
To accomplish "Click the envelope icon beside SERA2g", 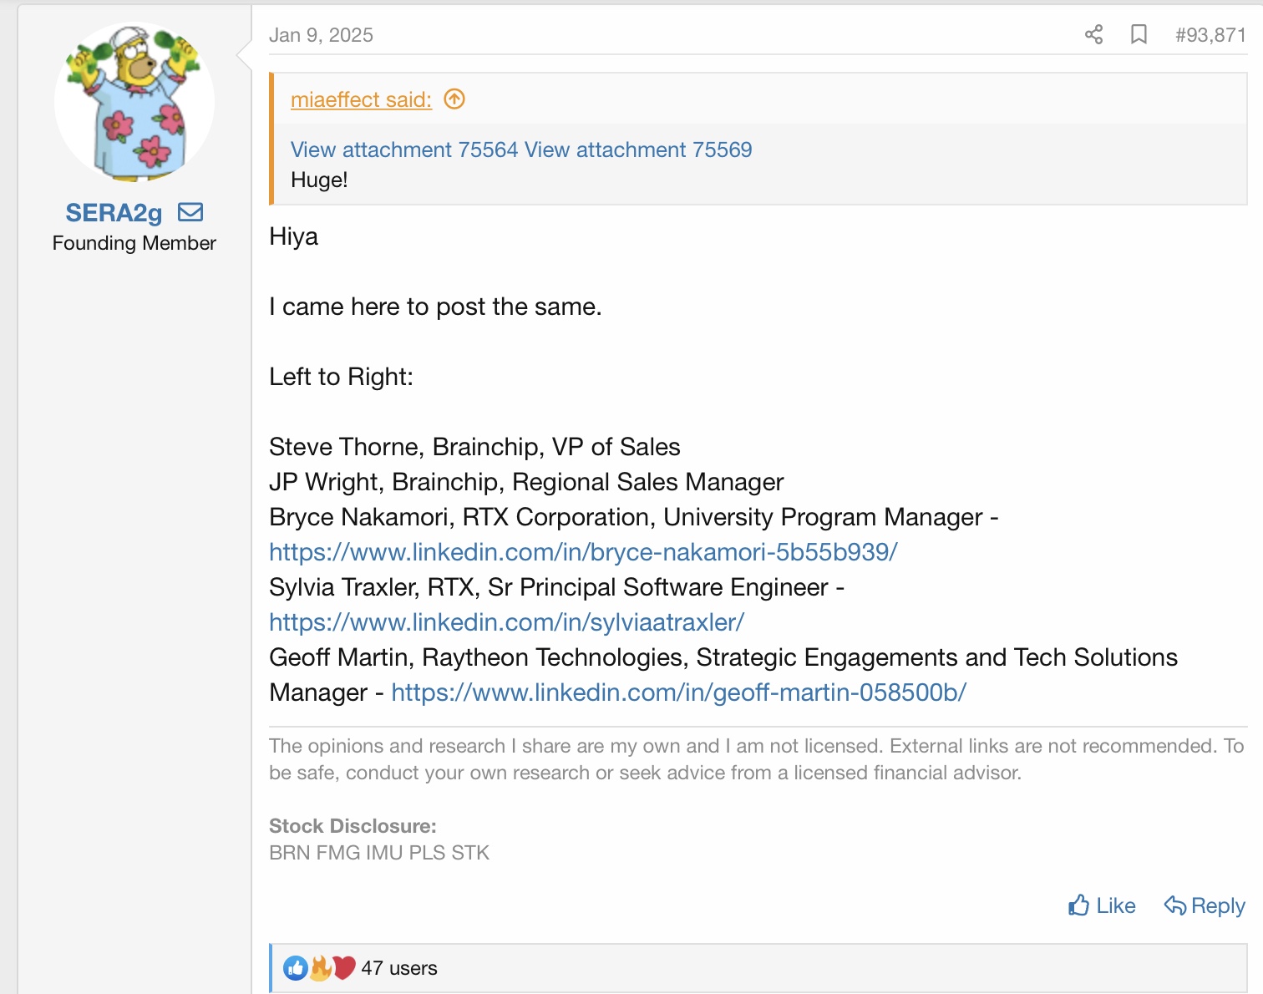I will [x=190, y=212].
